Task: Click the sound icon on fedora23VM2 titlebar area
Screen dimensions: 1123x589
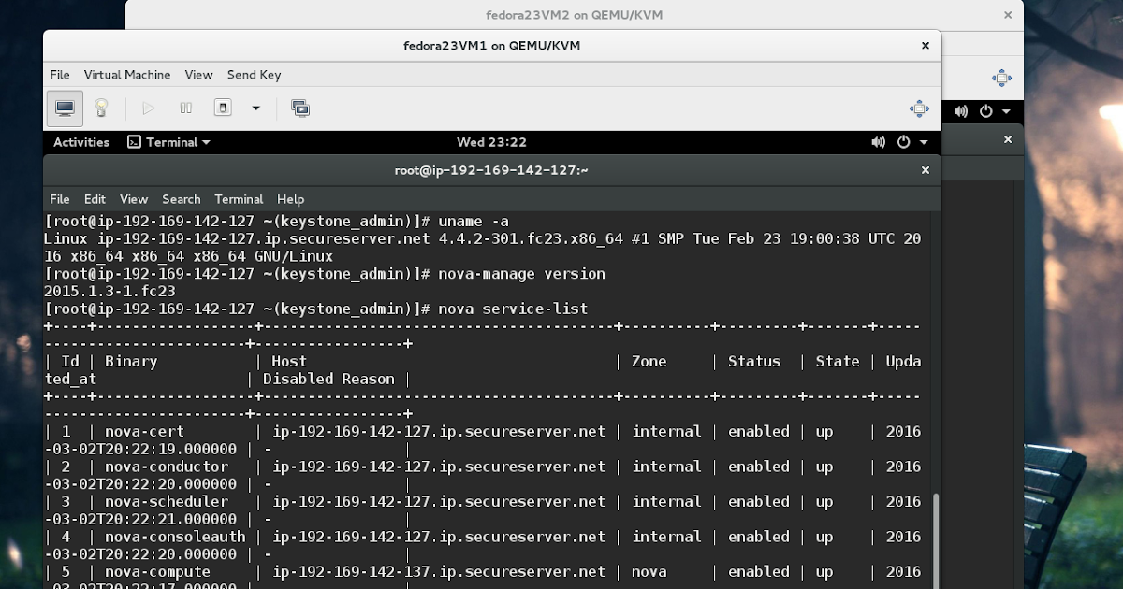Action: click(960, 111)
